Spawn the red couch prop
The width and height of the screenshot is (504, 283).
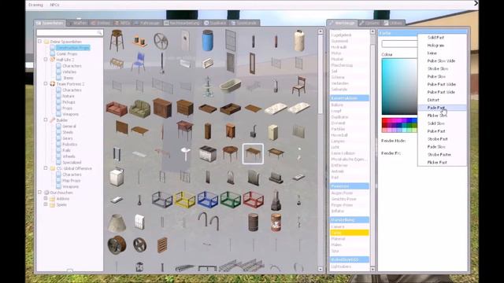point(117,108)
